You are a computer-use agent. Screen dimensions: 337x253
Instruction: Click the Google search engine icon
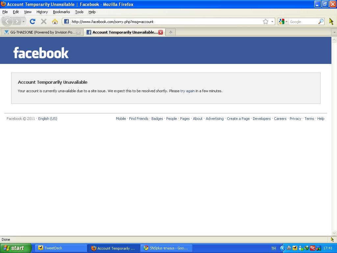point(281,21)
